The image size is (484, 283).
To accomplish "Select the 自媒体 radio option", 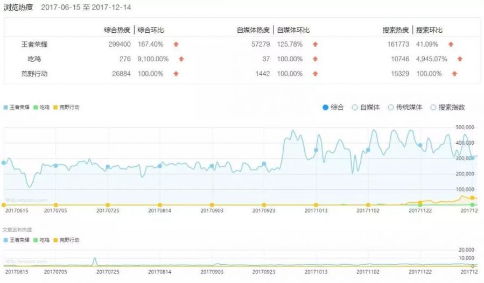I will coord(355,108).
